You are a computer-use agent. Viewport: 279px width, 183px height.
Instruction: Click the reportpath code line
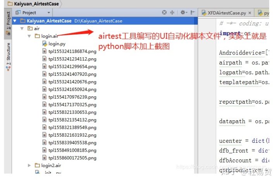pyautogui.click(x=244, y=102)
